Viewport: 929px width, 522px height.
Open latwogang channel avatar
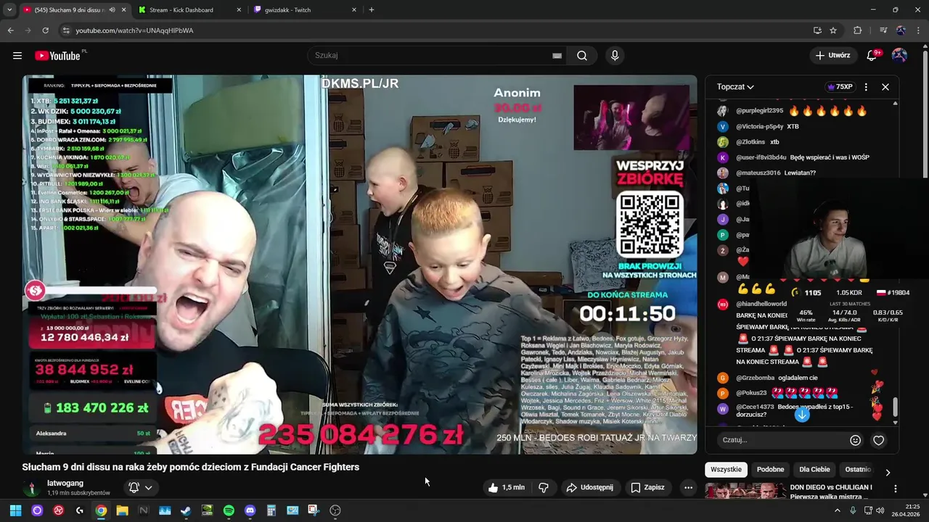pyautogui.click(x=30, y=488)
